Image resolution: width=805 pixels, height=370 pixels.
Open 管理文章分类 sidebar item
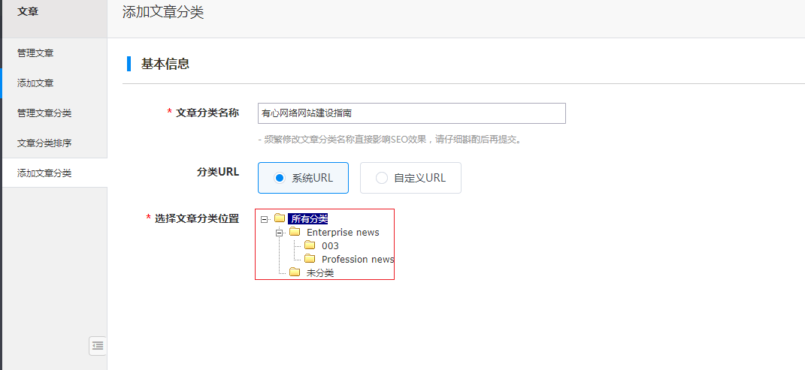(44, 113)
